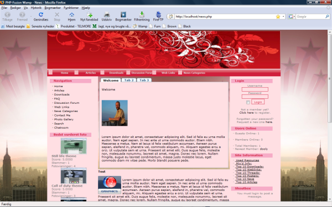This screenshot has height=207, width=332.
Task: Tick the remember me checkbox near Login
Action: 248,102
